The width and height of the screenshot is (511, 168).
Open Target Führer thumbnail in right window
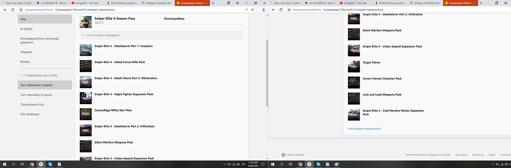[354, 66]
